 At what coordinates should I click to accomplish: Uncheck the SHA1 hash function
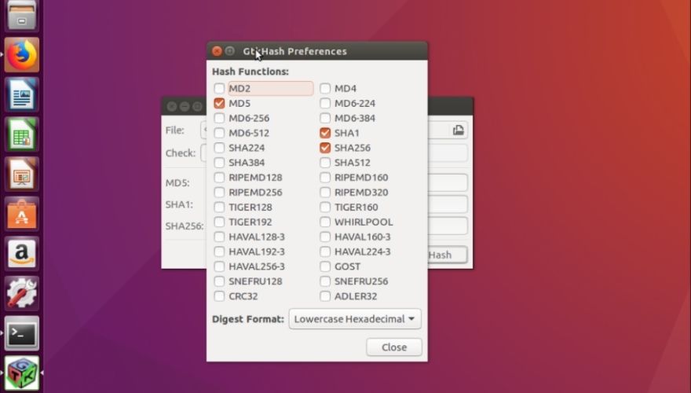[325, 133]
